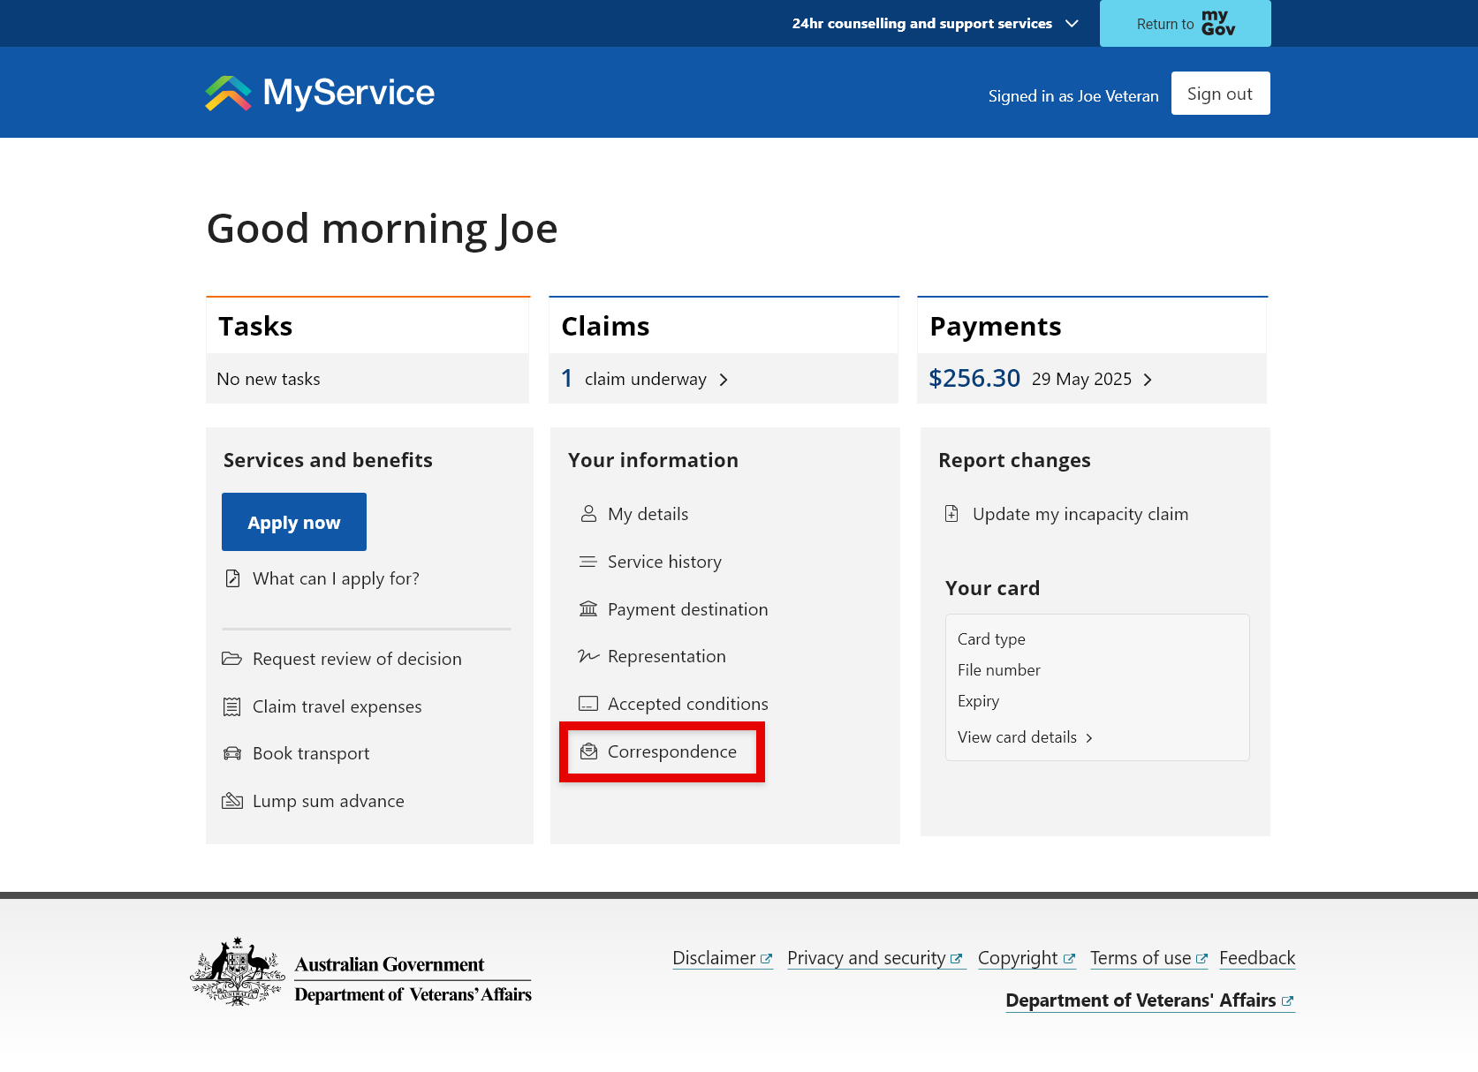Select Lump sum advance
1478x1072 pixels.
[328, 800]
